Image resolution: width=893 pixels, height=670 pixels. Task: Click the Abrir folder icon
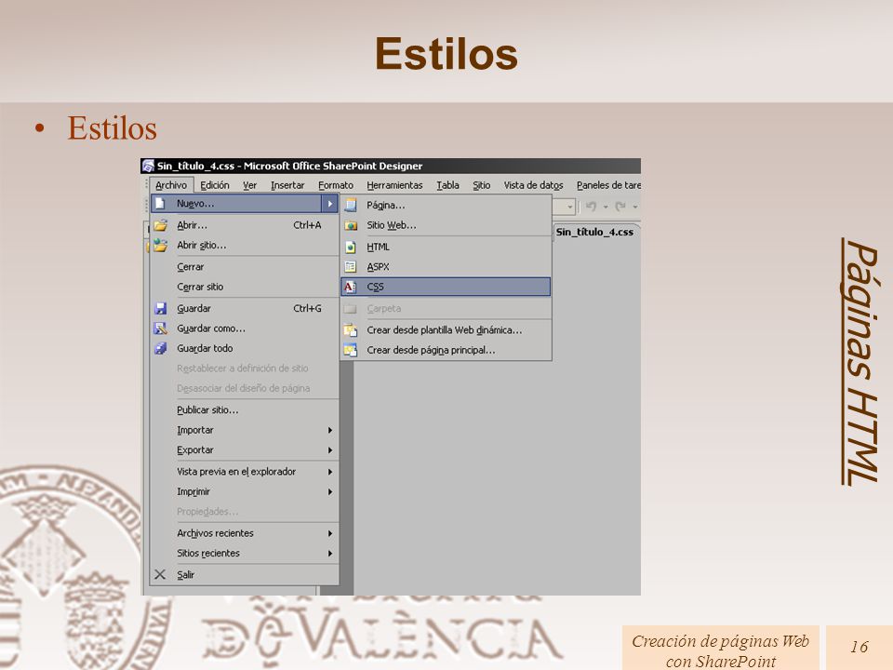pyautogui.click(x=161, y=225)
